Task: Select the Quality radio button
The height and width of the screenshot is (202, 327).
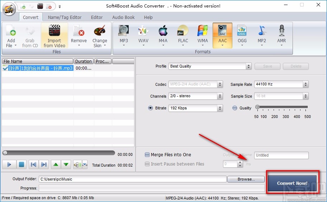Action: (x=234, y=108)
